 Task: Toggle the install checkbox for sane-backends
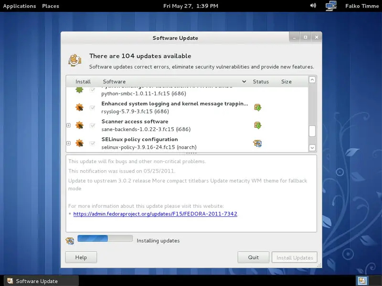point(92,125)
